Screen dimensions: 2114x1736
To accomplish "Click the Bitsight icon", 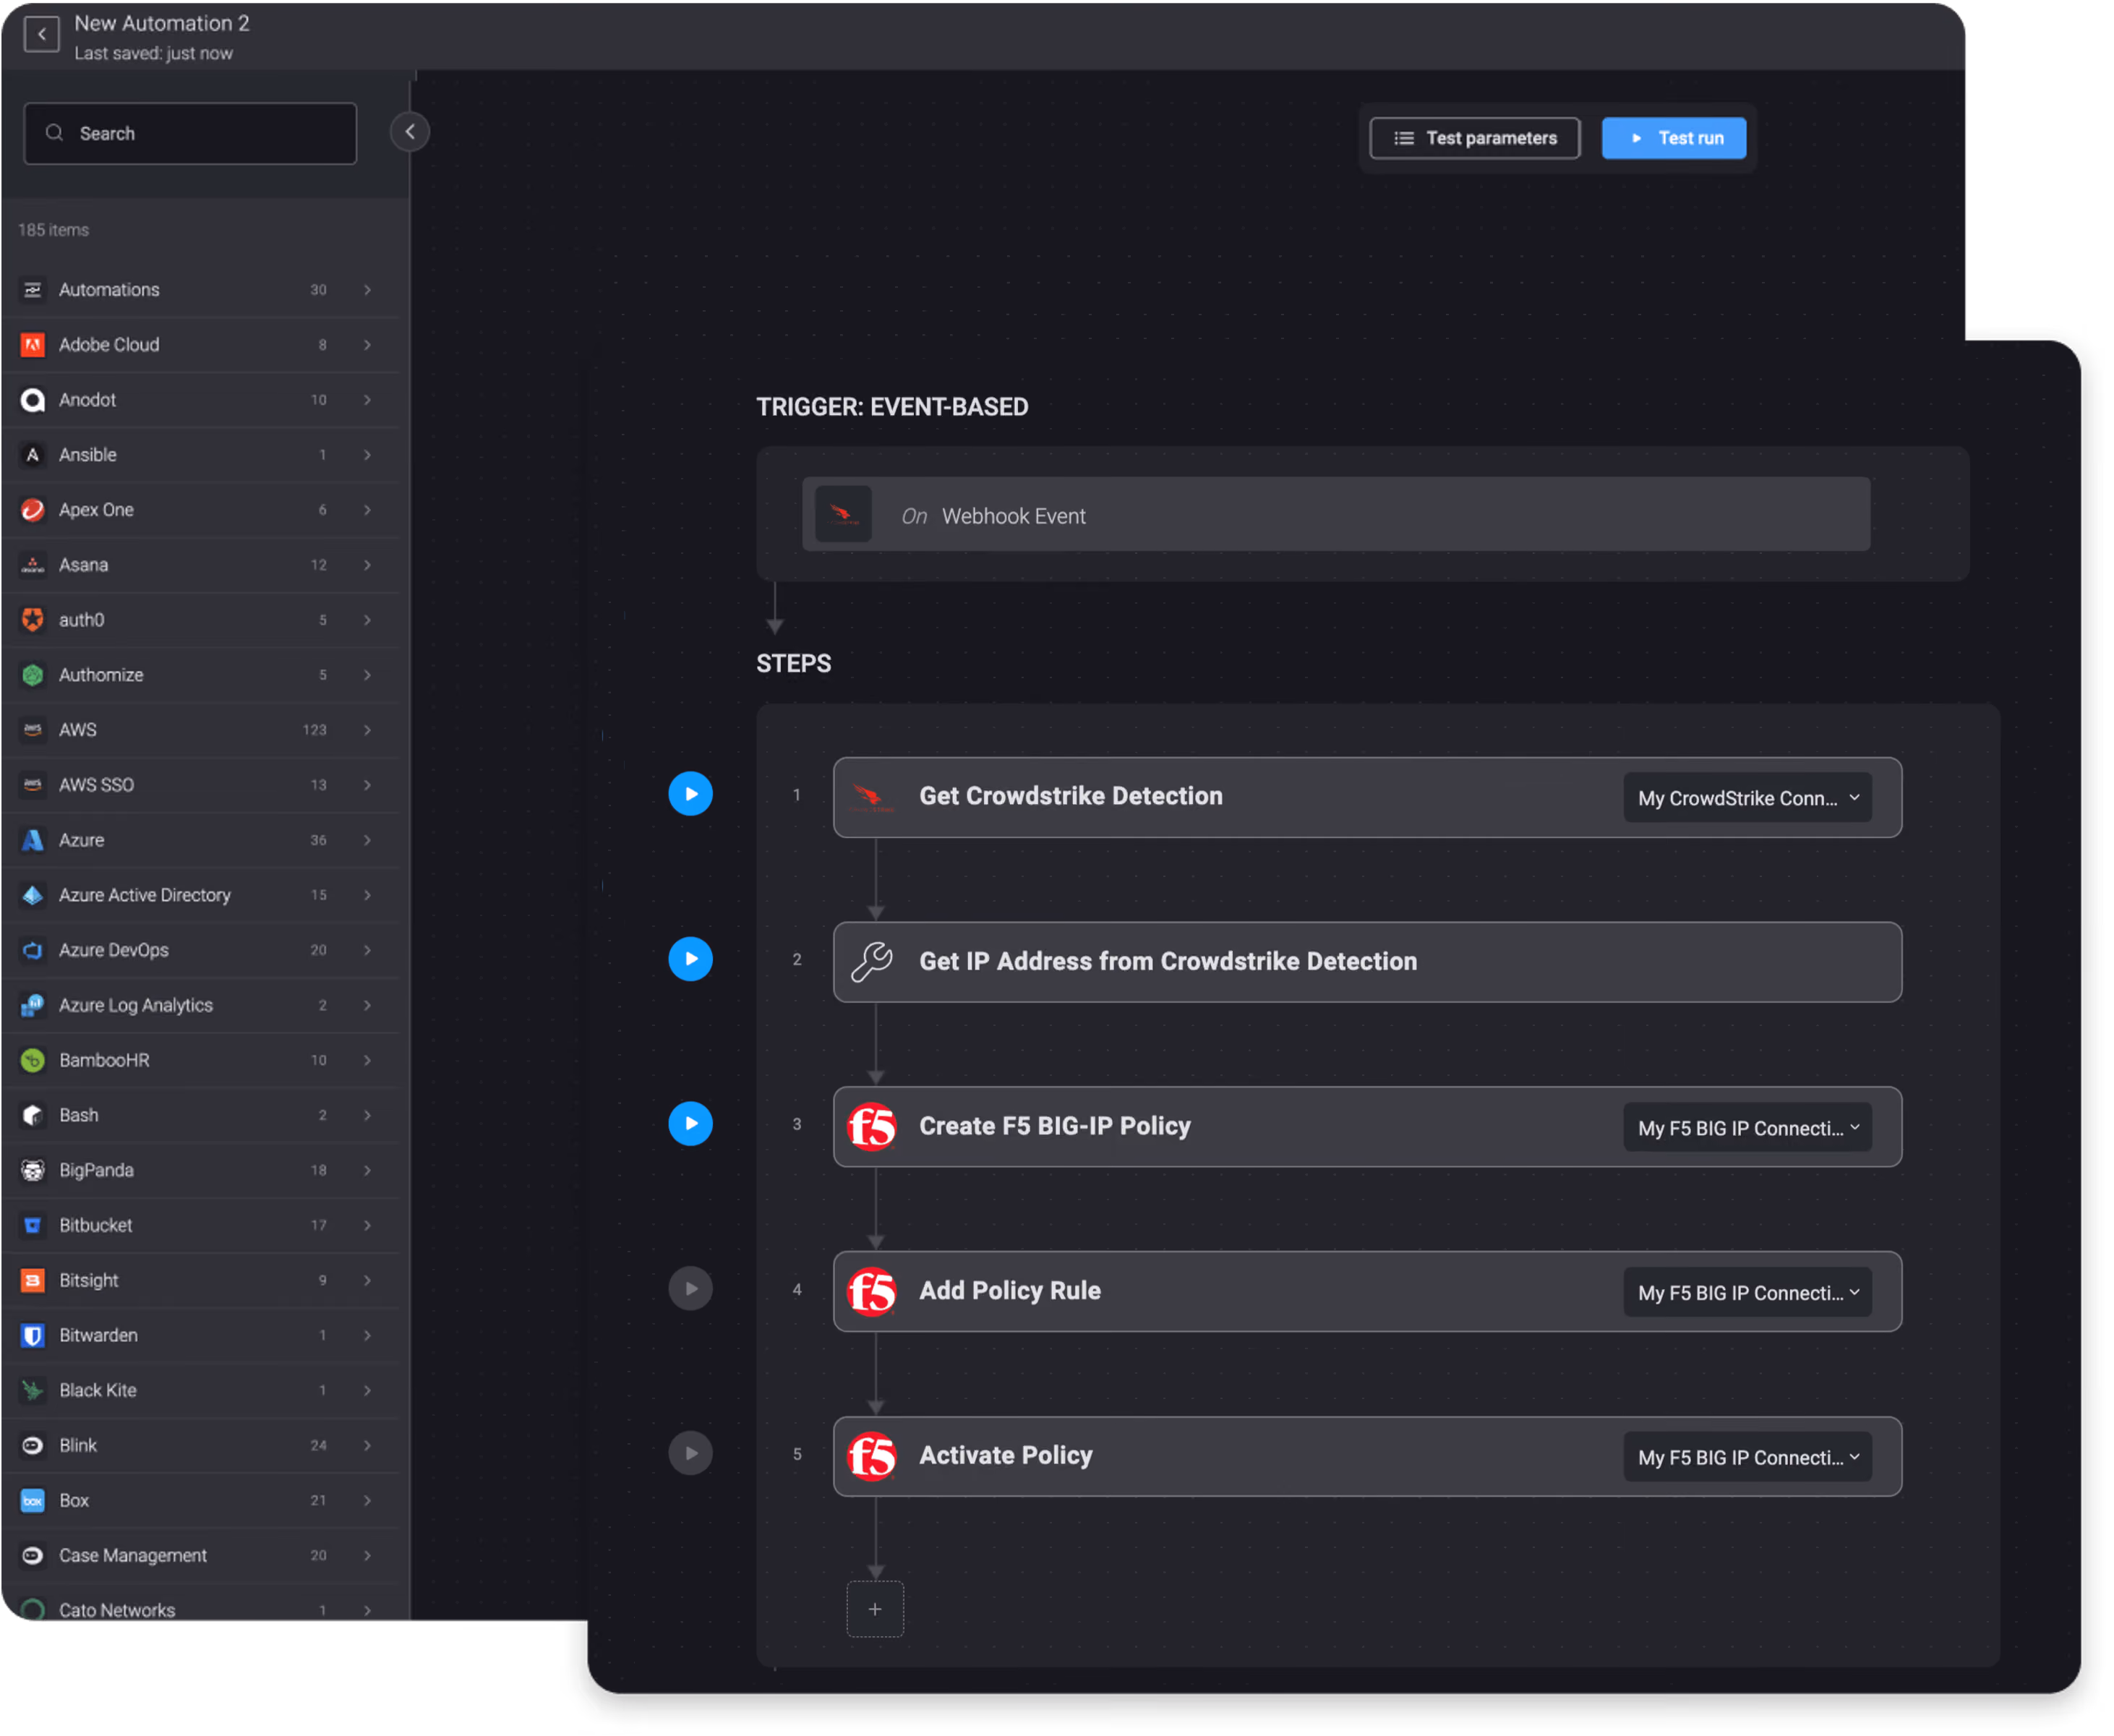I will tap(33, 1280).
